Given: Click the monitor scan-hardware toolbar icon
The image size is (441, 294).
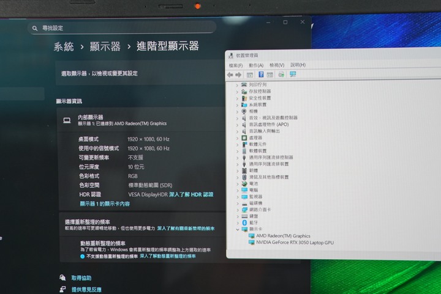Looking at the screenshot, I should pyautogui.click(x=293, y=75).
